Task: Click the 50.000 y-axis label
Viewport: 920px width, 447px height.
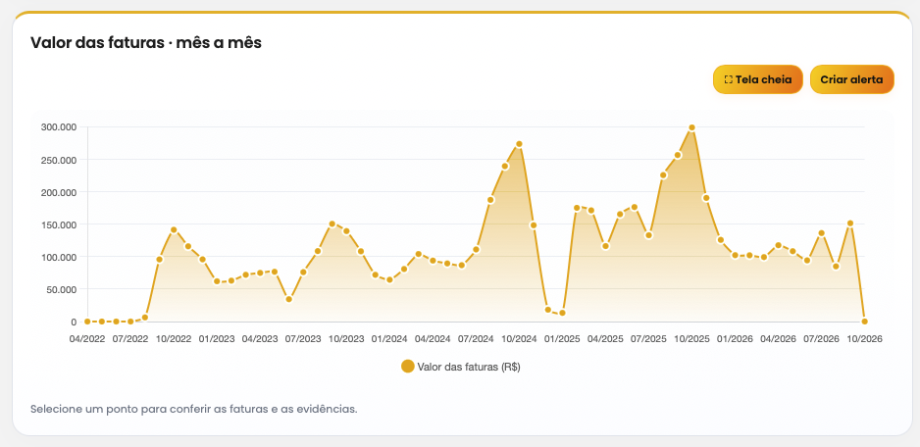Action: (x=61, y=289)
